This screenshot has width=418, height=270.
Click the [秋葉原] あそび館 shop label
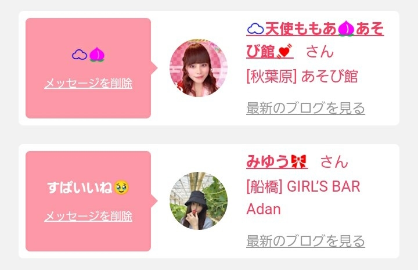[x=302, y=76]
